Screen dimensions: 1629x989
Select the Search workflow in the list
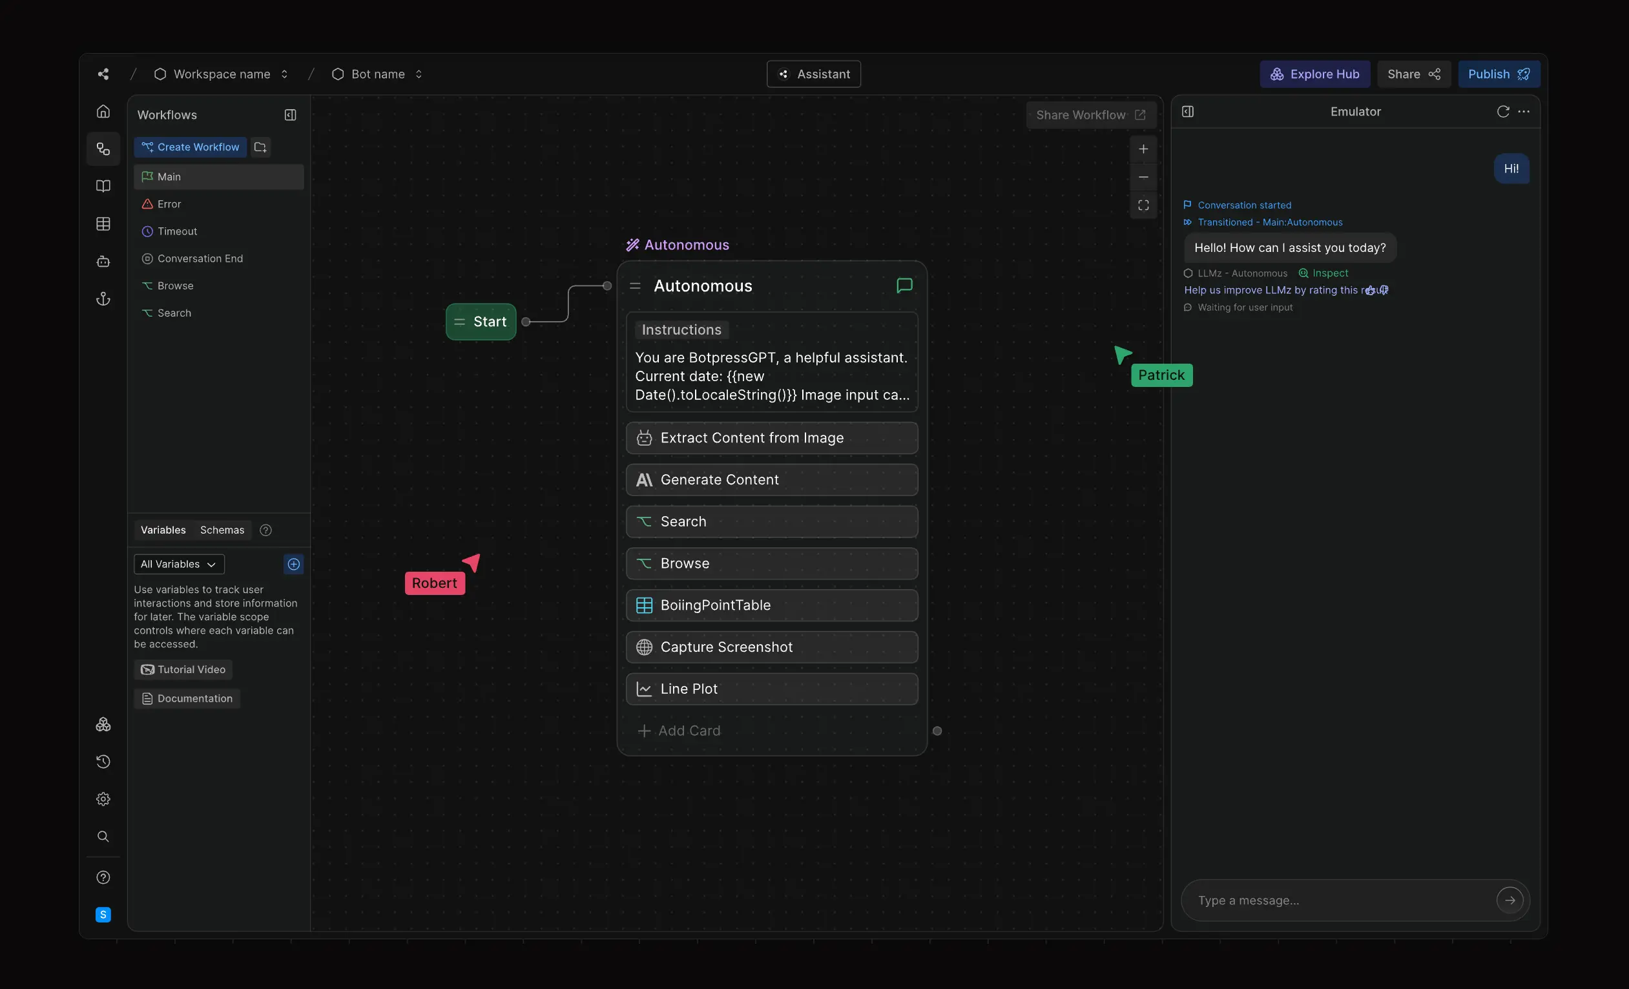point(219,313)
